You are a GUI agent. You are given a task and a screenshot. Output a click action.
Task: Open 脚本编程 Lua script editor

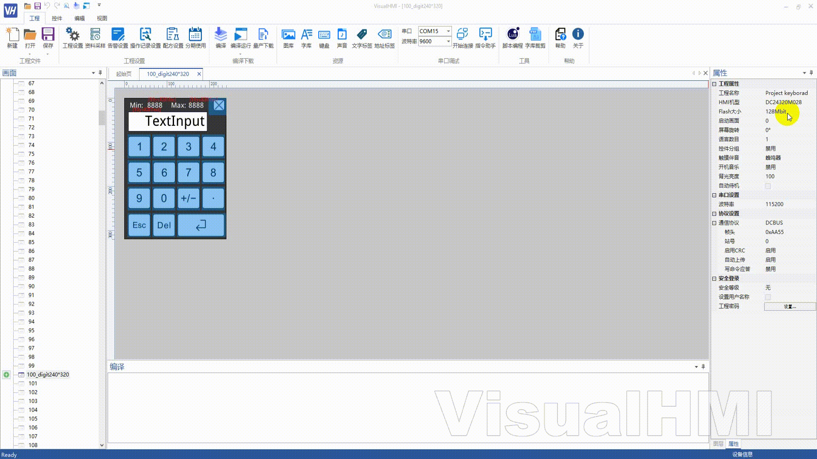(x=513, y=38)
